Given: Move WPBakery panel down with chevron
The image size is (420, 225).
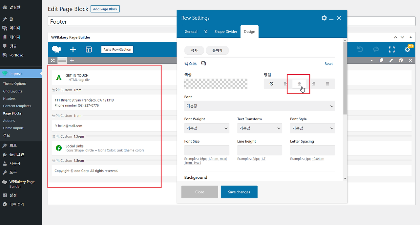Looking at the screenshot, I should [402, 37].
